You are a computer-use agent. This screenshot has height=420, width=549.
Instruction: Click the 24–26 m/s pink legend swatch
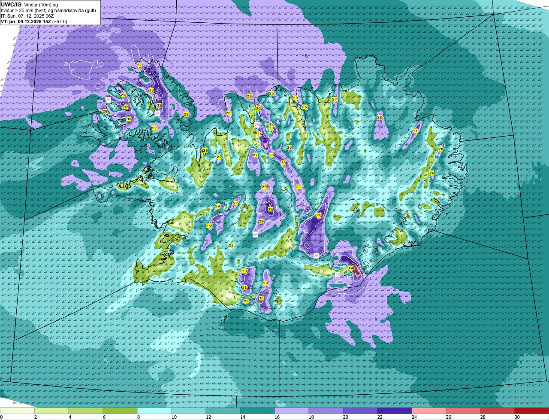tap(429, 411)
